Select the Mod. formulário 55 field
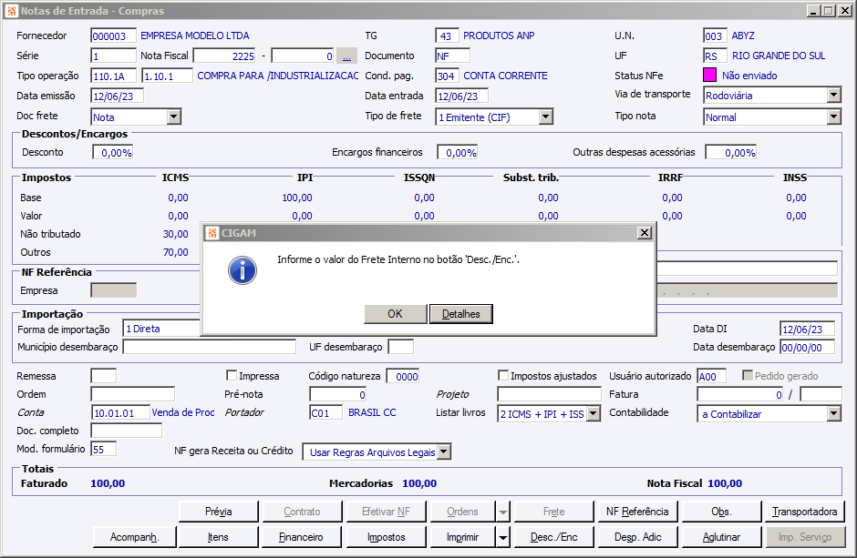This screenshot has width=857, height=558. 104,450
